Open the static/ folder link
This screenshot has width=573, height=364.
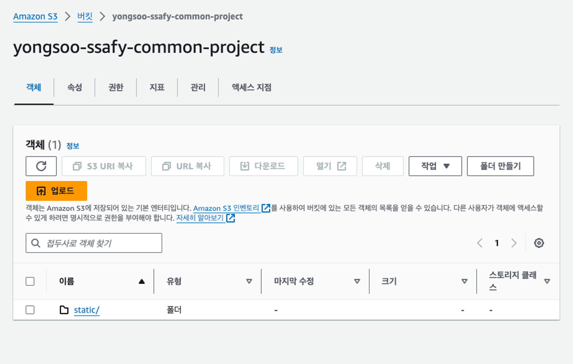point(86,310)
